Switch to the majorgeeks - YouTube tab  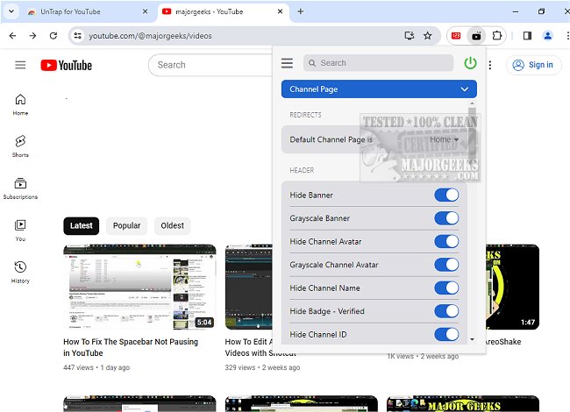click(x=224, y=11)
